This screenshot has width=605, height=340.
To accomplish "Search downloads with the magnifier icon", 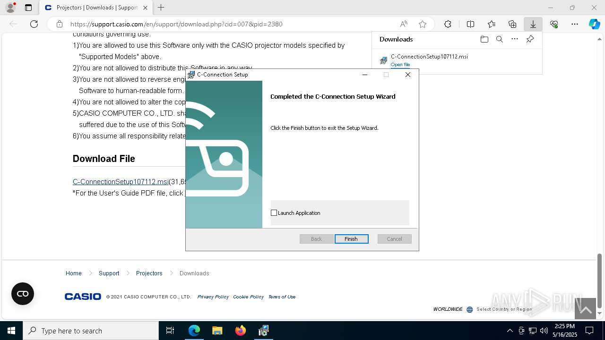I will pyautogui.click(x=499, y=39).
